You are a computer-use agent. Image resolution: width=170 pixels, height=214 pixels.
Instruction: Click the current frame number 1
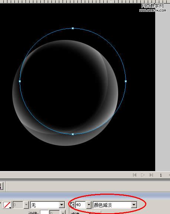pyautogui.click(x=161, y=175)
